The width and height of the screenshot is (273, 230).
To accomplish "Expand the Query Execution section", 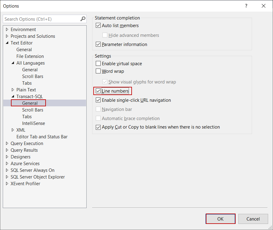I will [x=7, y=143].
